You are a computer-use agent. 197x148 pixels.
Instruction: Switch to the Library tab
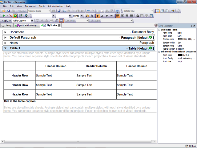coord(6,26)
